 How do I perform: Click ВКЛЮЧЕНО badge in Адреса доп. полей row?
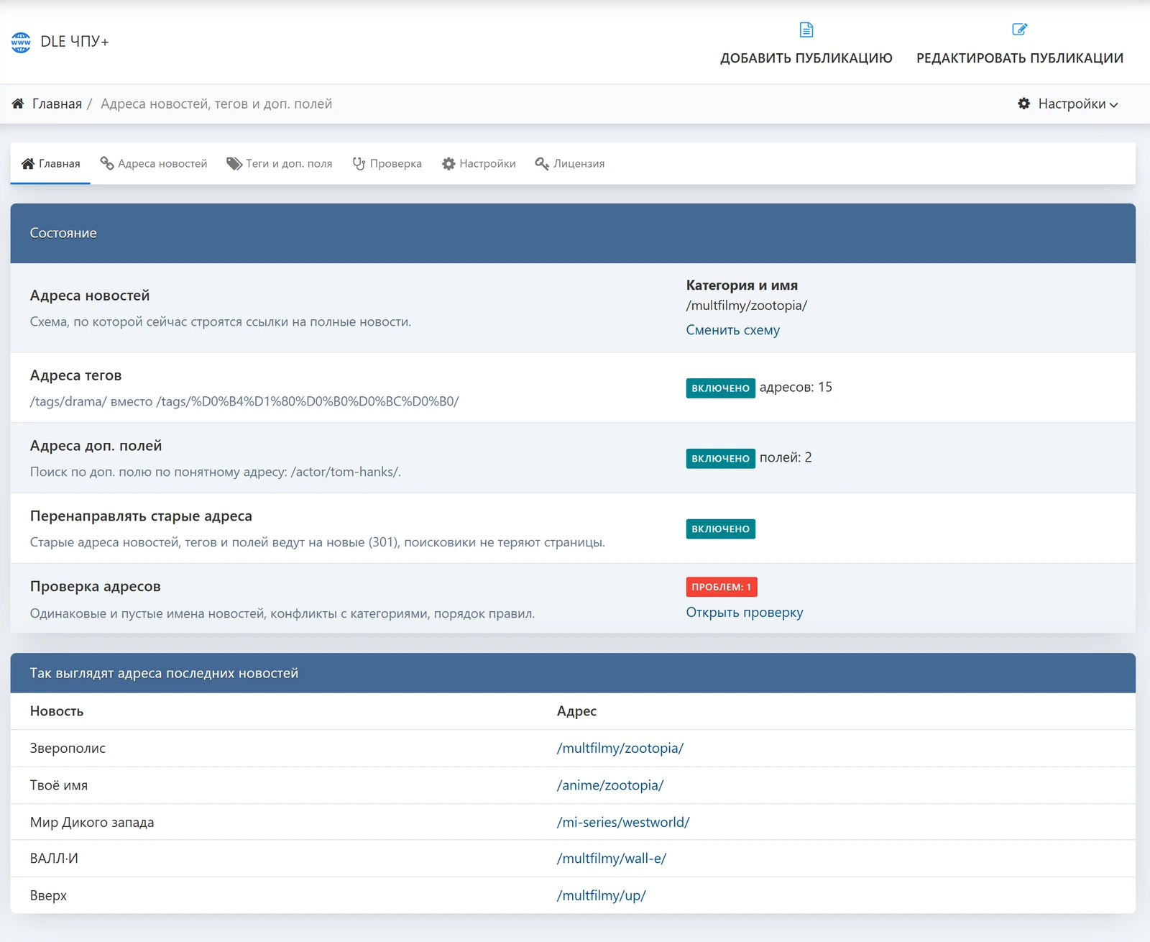click(720, 459)
